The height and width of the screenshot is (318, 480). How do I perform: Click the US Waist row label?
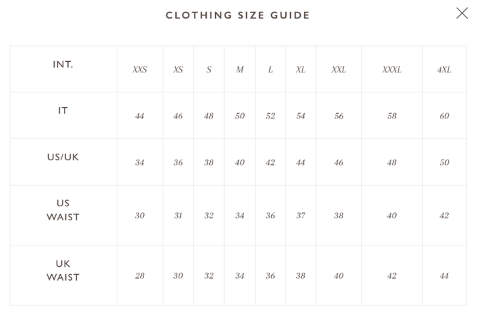63,210
